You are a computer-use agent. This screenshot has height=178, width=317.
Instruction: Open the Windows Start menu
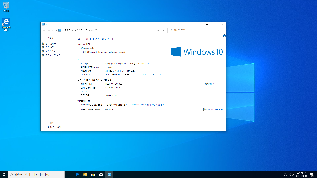click(4, 175)
